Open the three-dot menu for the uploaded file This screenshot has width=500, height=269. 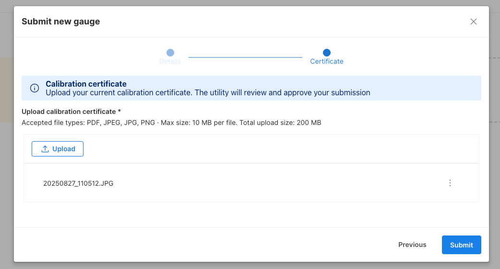[x=450, y=183]
